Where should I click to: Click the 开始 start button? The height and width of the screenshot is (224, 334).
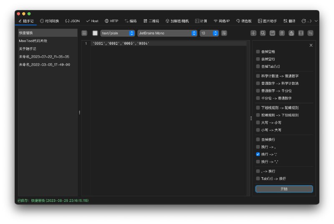(284, 189)
